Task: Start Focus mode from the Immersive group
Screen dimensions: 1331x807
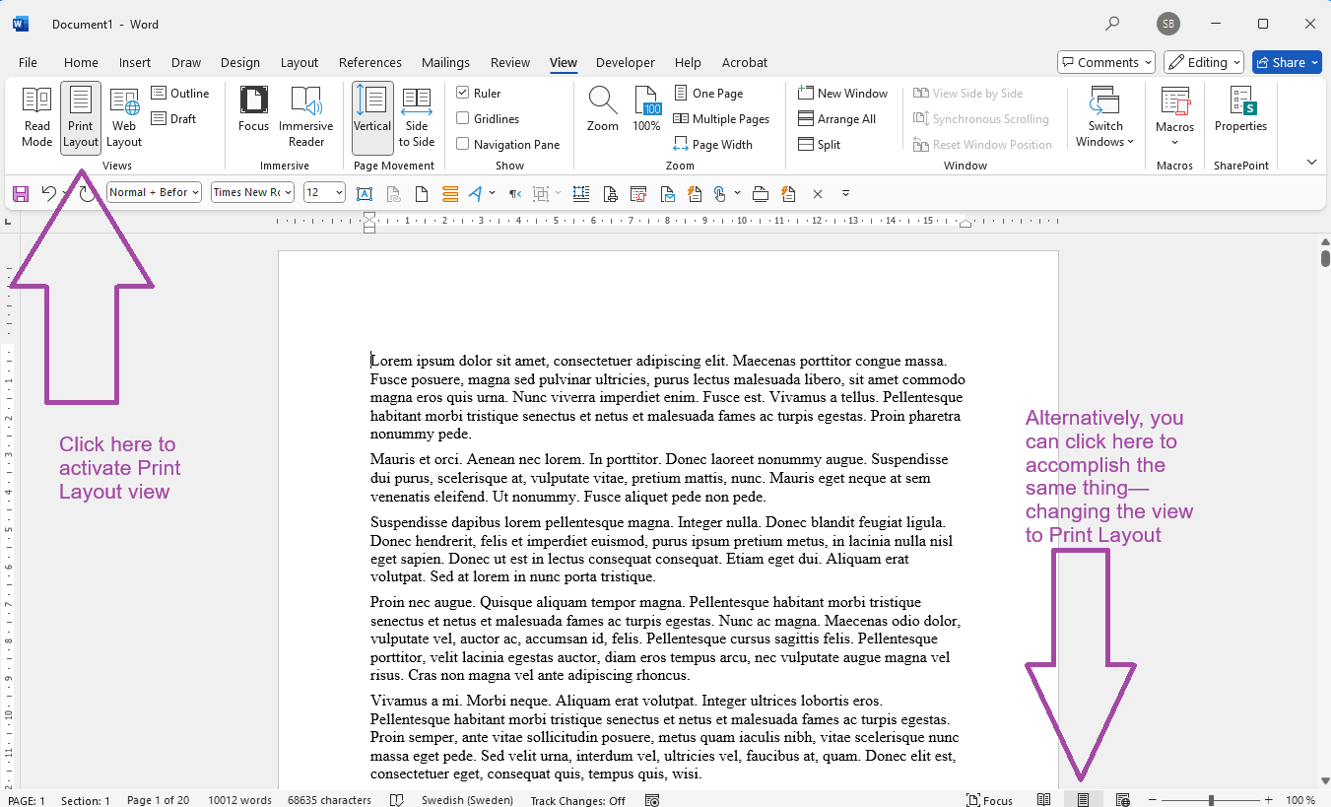Action: click(x=253, y=109)
